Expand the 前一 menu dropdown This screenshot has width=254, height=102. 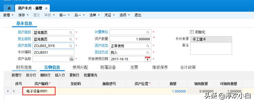tap(69, 15)
